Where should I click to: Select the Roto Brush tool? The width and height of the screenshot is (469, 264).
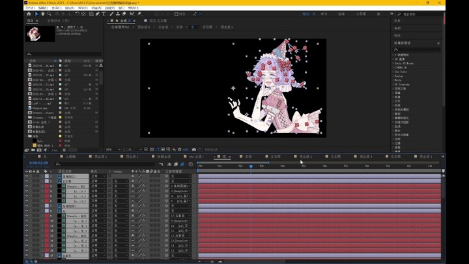pos(132,14)
